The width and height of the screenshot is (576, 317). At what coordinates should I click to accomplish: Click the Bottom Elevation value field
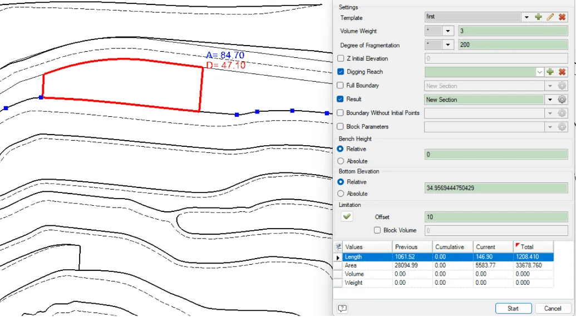(496, 188)
